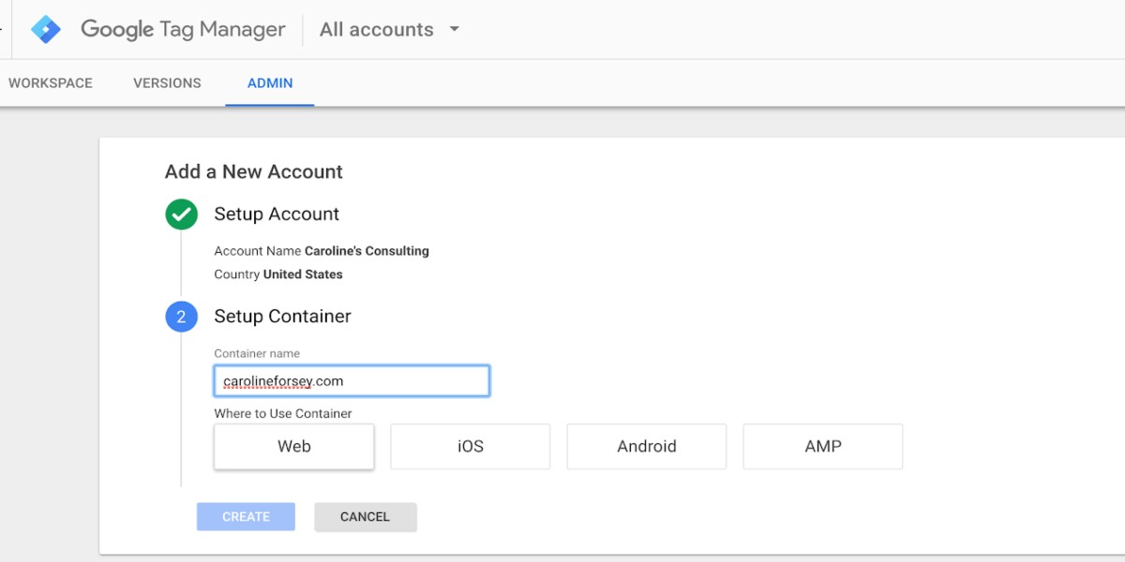Choose iOS as container platform
1125x562 pixels.
click(471, 447)
